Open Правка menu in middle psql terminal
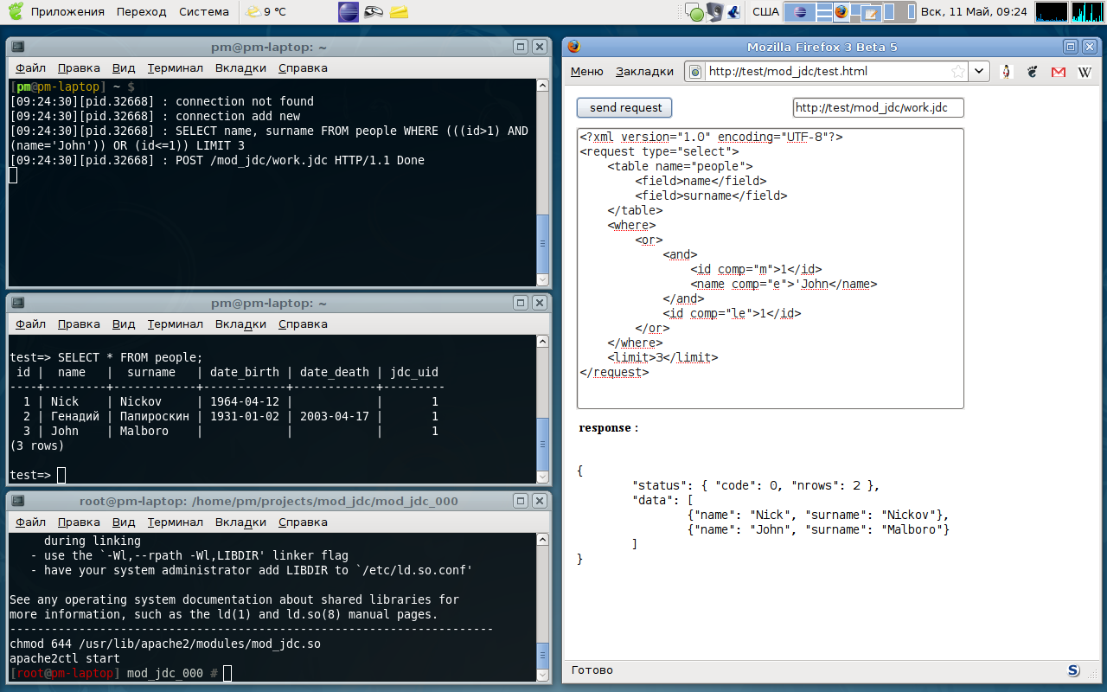Viewport: 1107px width, 692px height. [79, 324]
